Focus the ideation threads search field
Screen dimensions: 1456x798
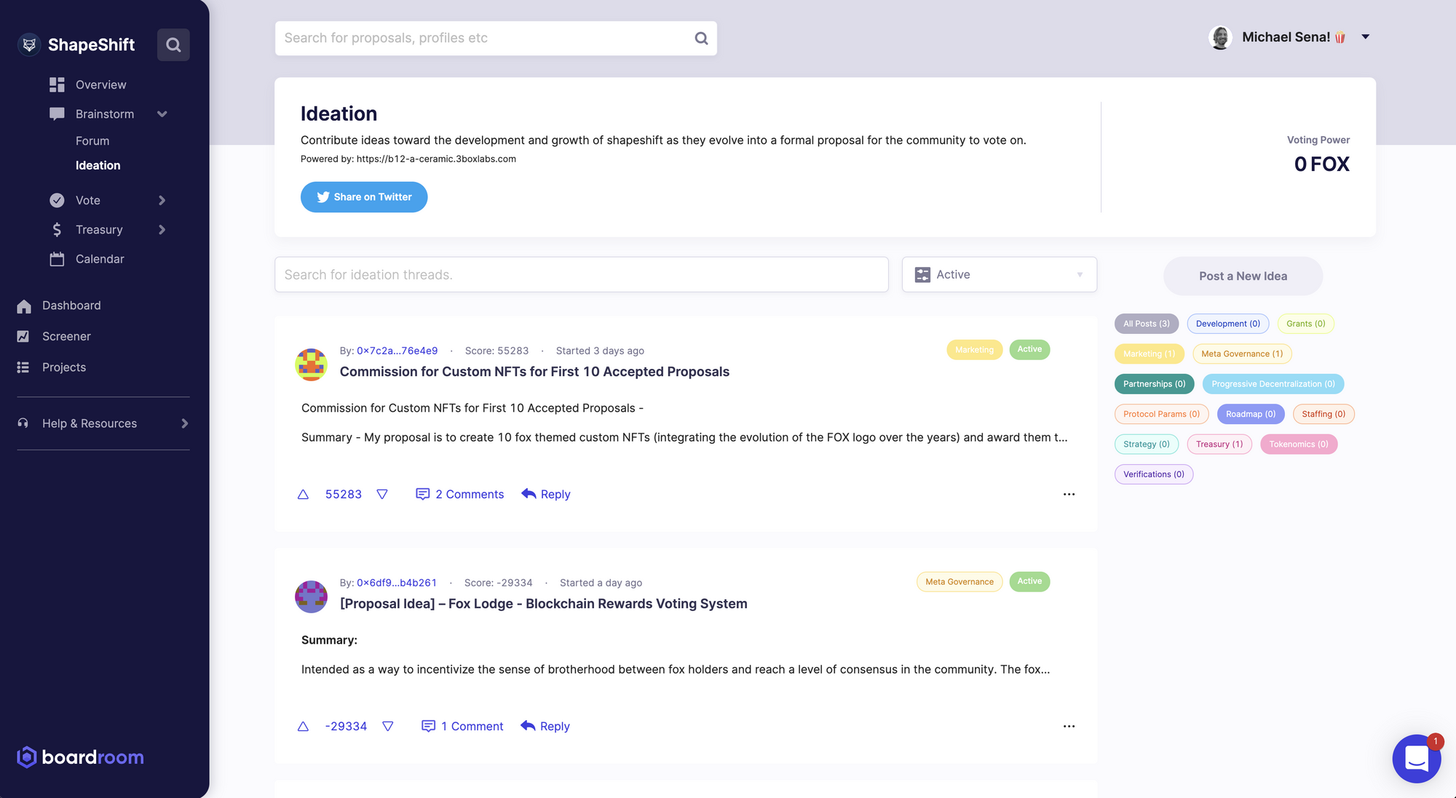pos(581,275)
